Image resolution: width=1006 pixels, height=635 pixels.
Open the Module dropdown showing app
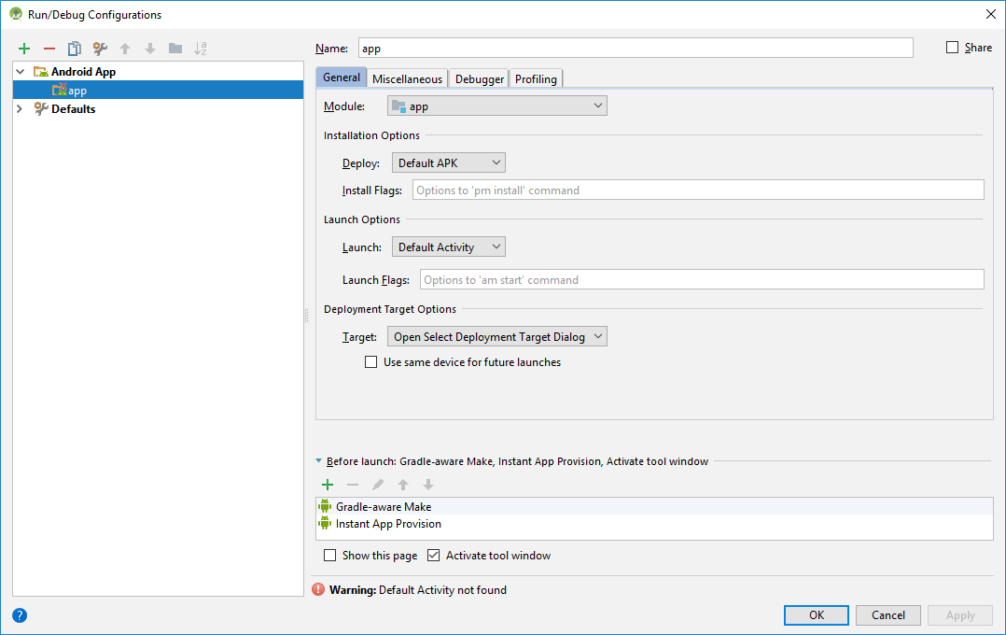[x=496, y=106]
